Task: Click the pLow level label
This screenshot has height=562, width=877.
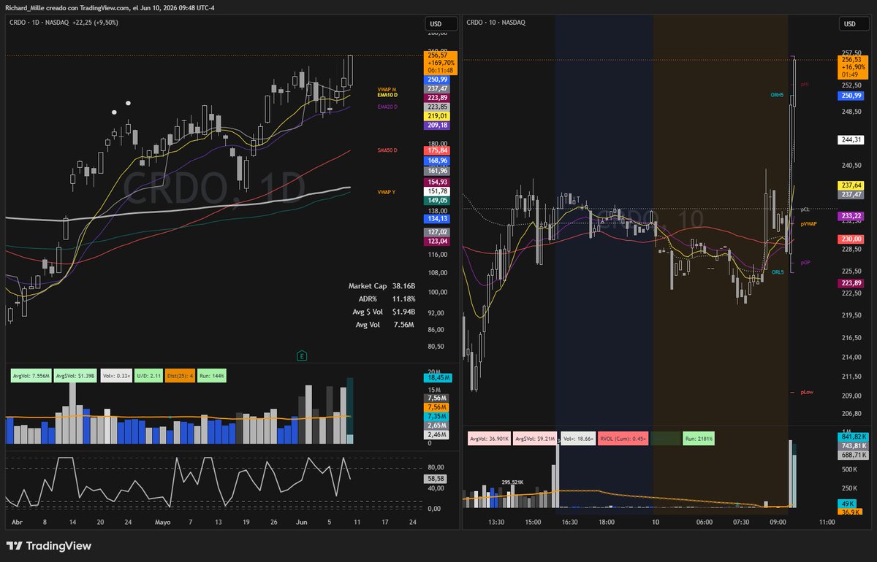Action: tap(806, 392)
